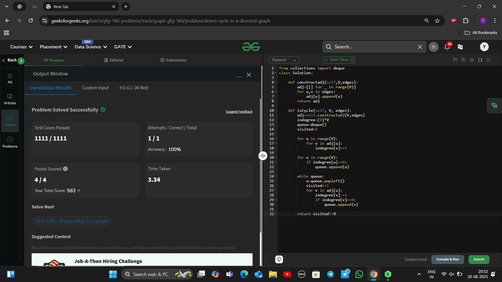Select the Compilation Results tab
The height and width of the screenshot is (282, 502).
tap(51, 88)
